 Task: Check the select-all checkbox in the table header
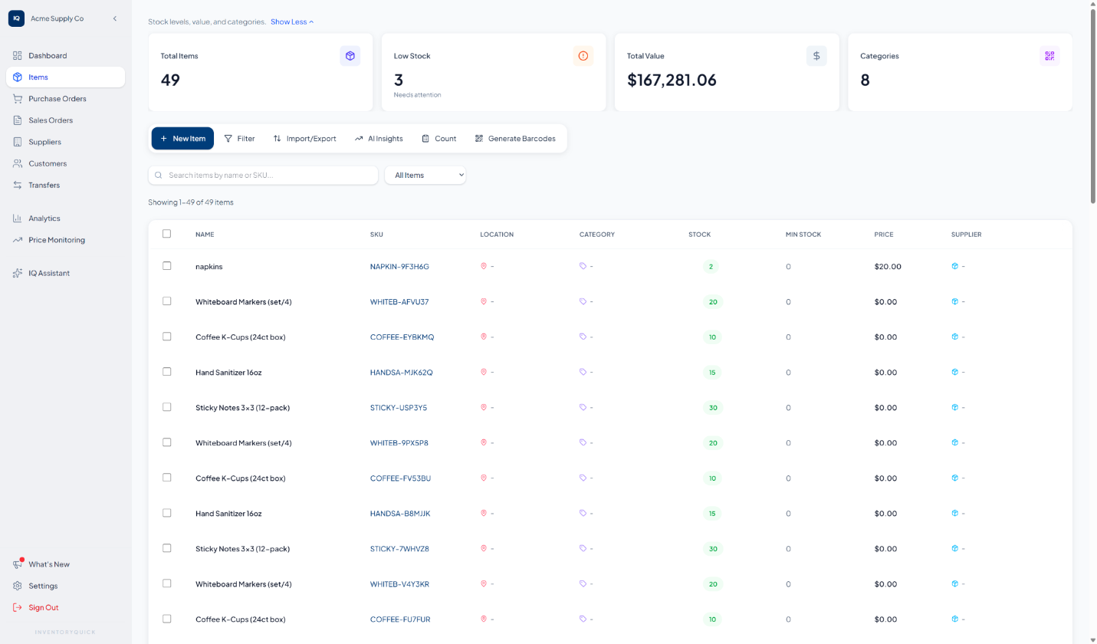tap(166, 234)
